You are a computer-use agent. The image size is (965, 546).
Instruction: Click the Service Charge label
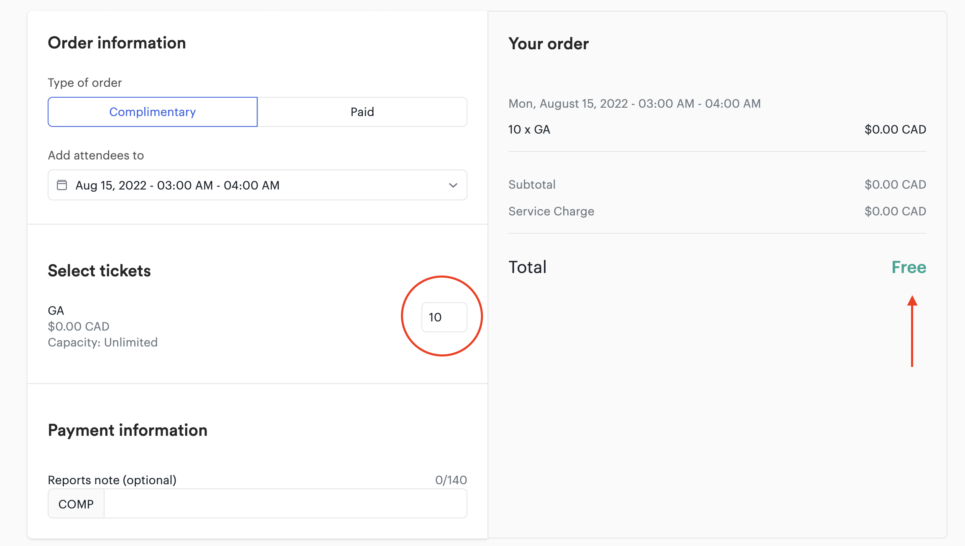(551, 211)
